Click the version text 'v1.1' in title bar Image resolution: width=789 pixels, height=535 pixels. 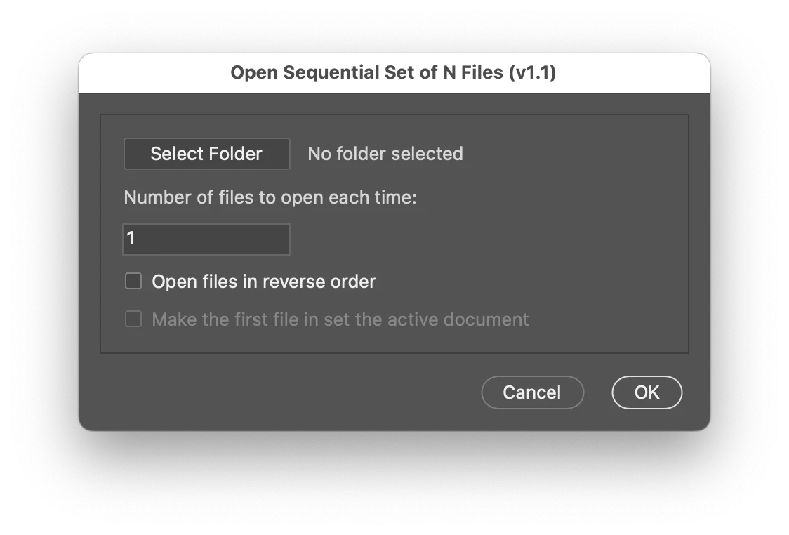[533, 72]
